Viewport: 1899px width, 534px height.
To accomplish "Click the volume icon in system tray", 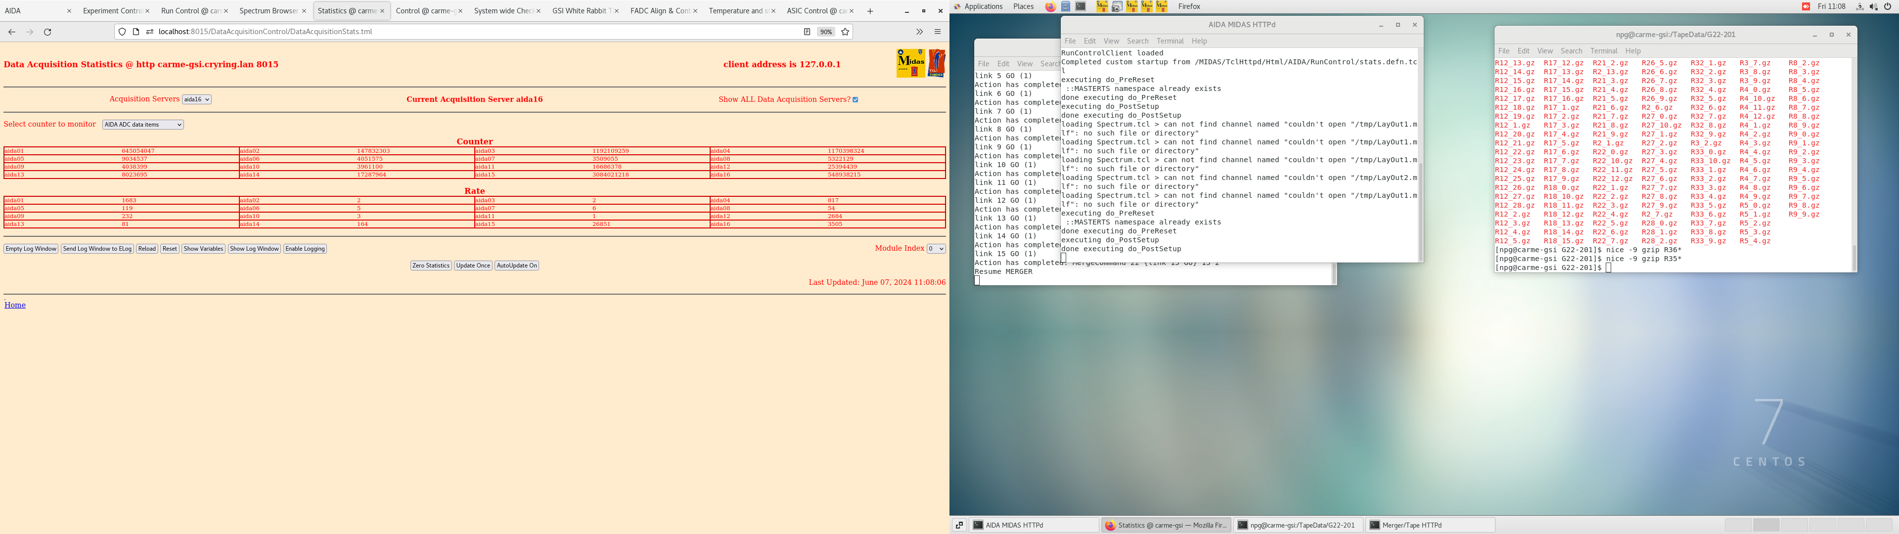I will (x=1873, y=6).
